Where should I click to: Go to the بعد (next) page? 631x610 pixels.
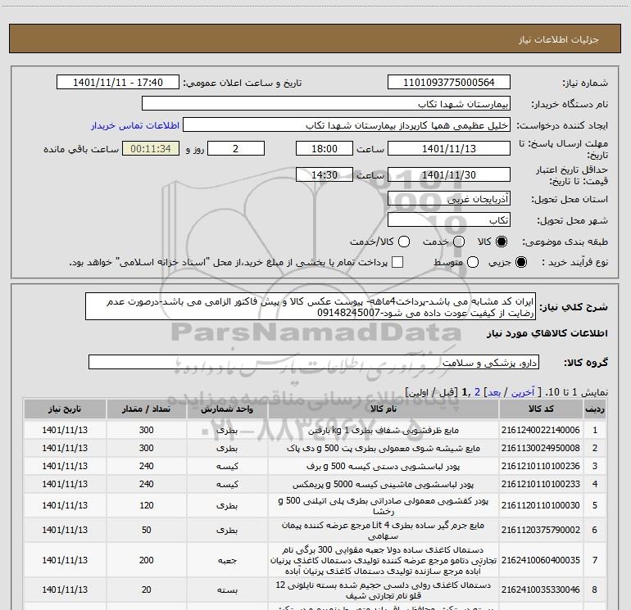pyautogui.click(x=494, y=392)
